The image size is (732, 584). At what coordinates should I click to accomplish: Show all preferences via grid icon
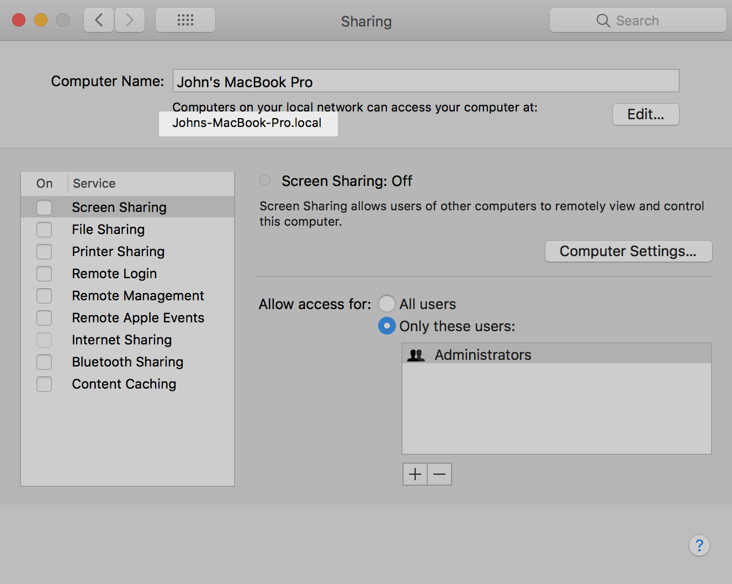coord(185,20)
